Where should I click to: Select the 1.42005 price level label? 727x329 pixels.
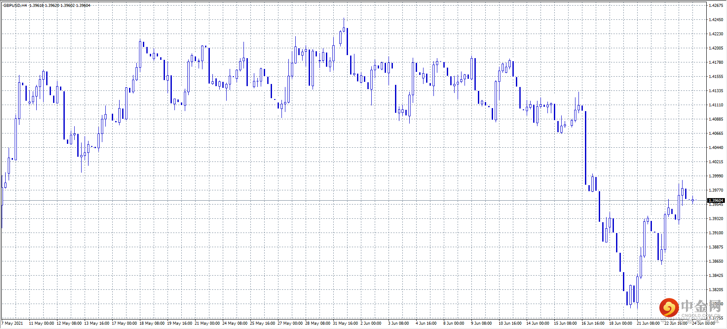tap(716, 48)
